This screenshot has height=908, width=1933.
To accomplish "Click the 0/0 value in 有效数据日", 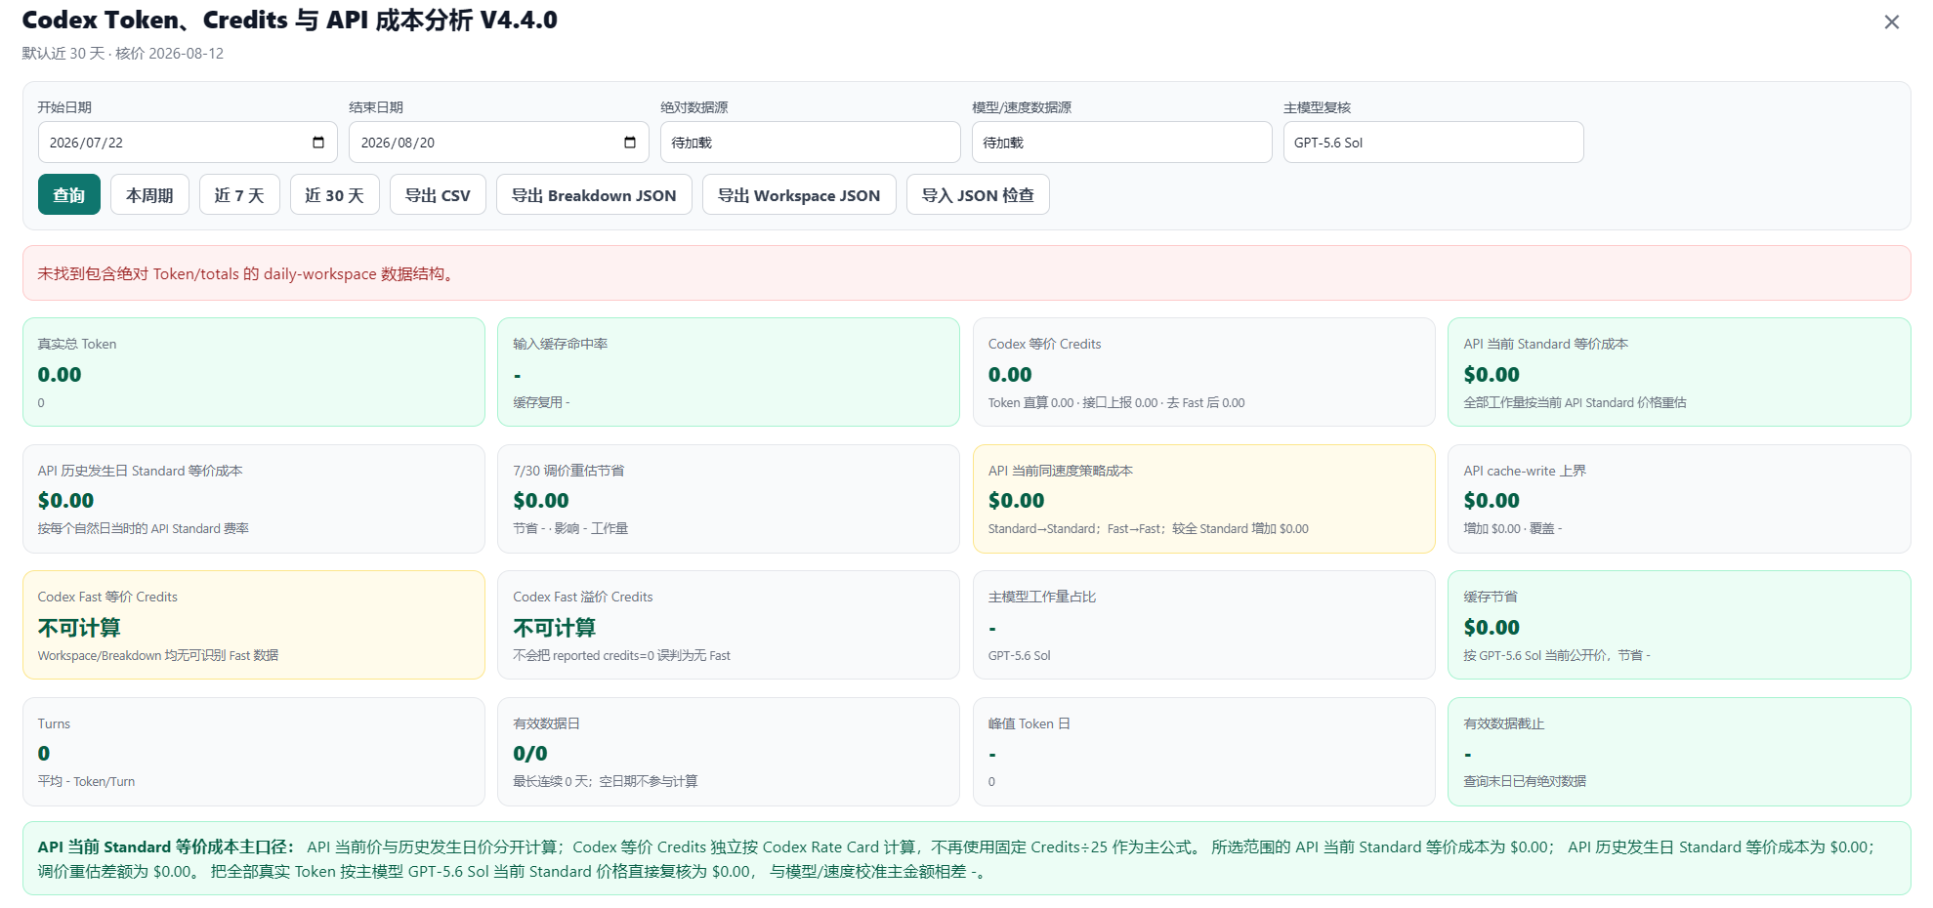I will (530, 754).
